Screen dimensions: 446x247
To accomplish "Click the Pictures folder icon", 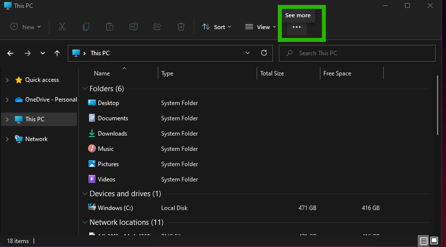I will coord(91,164).
